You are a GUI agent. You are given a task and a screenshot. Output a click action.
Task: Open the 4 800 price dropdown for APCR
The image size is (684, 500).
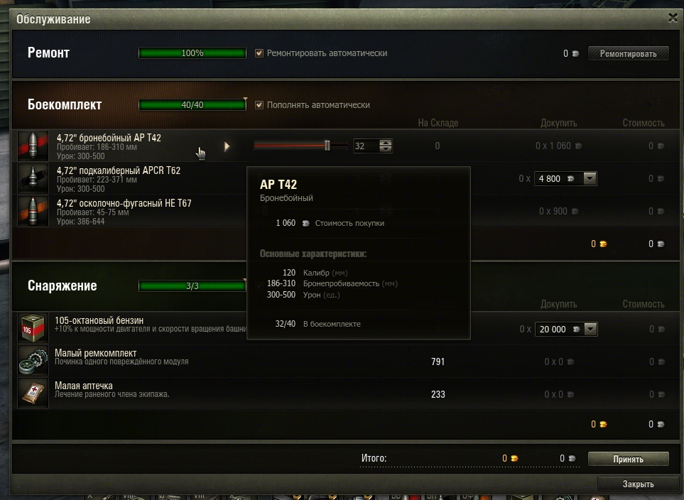(590, 178)
